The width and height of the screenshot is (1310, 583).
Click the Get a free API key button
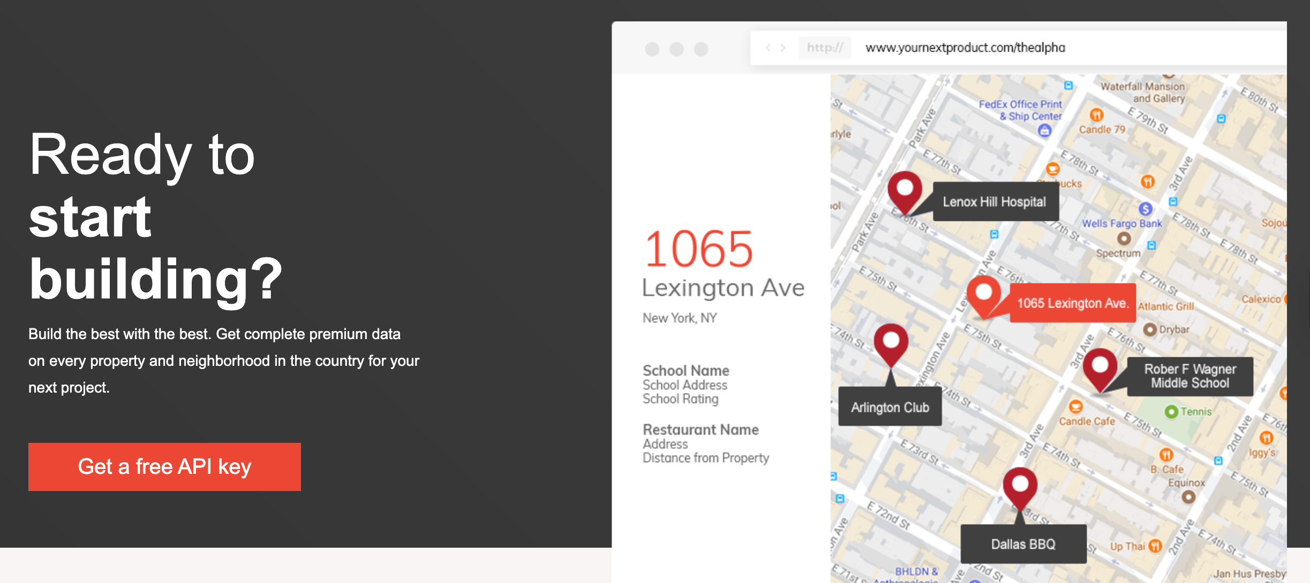[x=164, y=466]
